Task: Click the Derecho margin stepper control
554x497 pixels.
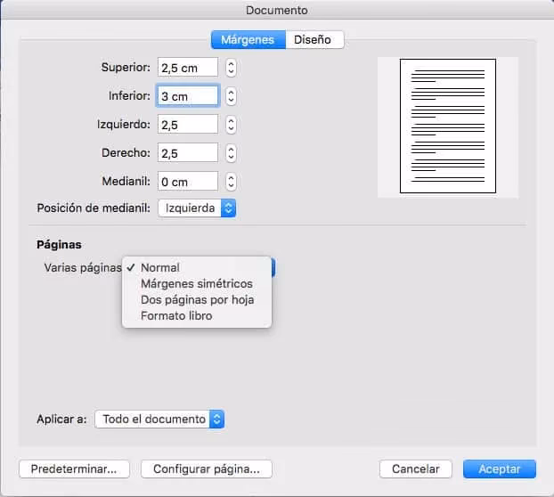Action: tap(231, 153)
